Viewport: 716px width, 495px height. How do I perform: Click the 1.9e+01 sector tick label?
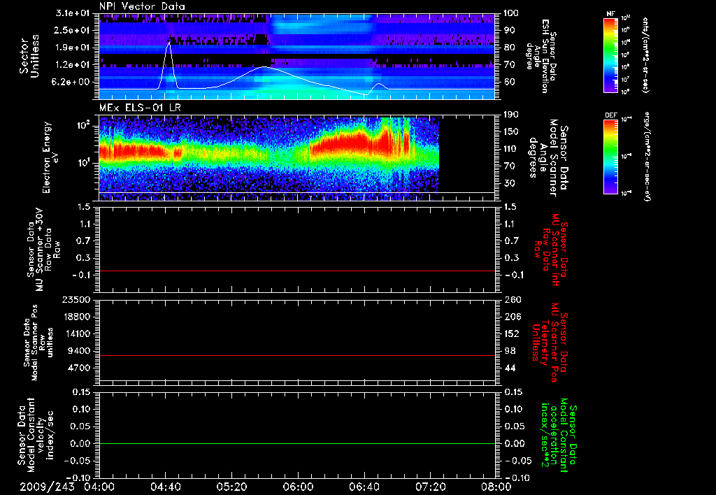(73, 48)
